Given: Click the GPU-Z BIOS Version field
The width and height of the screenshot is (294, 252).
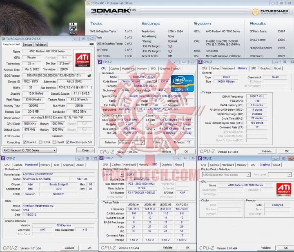Looking at the screenshot, I should click(53, 76).
